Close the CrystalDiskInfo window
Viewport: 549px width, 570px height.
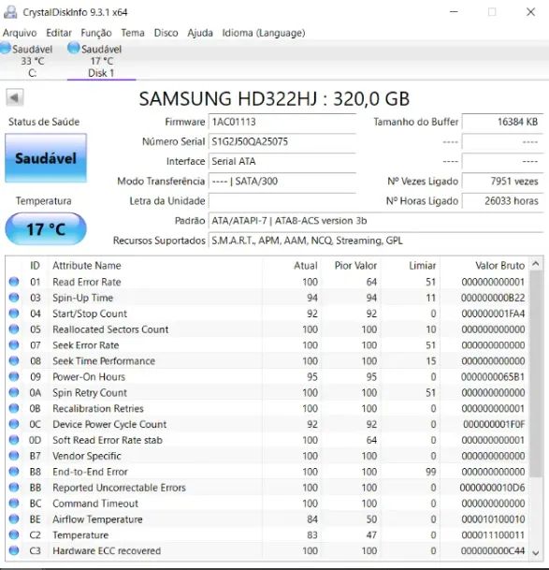point(530,11)
